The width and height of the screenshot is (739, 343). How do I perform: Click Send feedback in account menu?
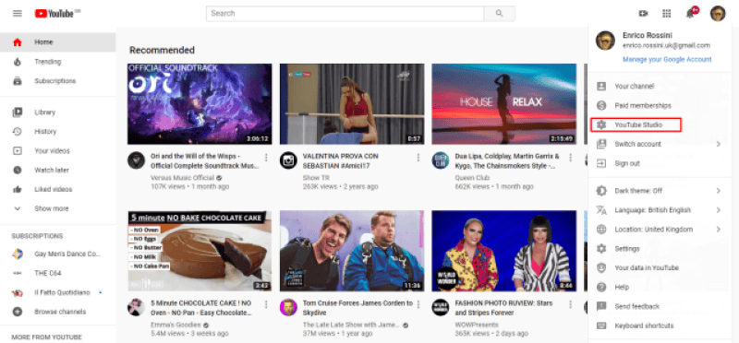click(660, 307)
